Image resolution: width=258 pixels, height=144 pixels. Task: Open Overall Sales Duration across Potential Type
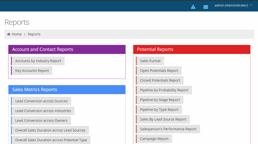51,140
